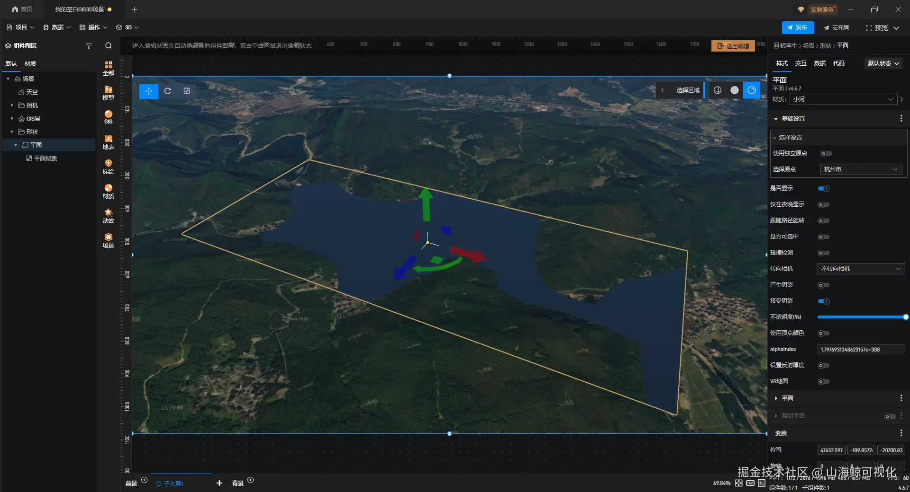This screenshot has width=910, height=492.
Task: Open the 场景 component category
Action: coord(109,240)
